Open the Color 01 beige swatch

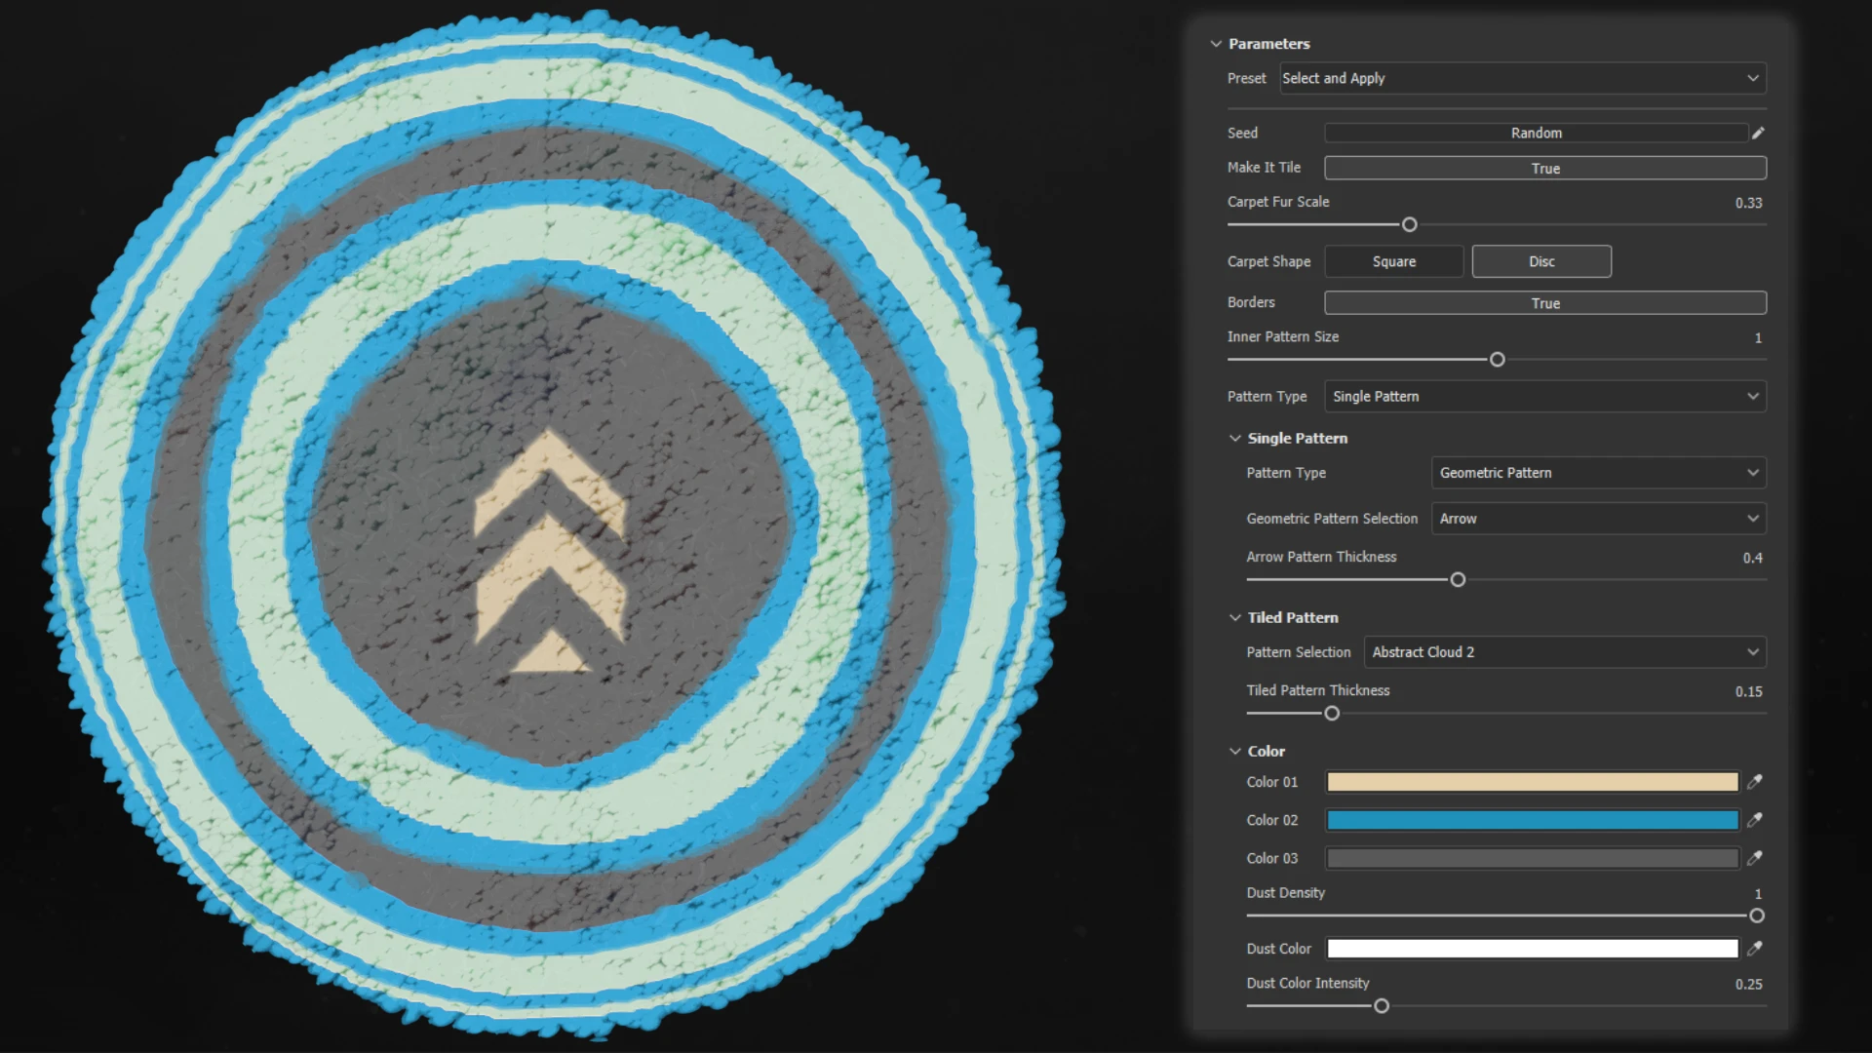pyautogui.click(x=1533, y=782)
